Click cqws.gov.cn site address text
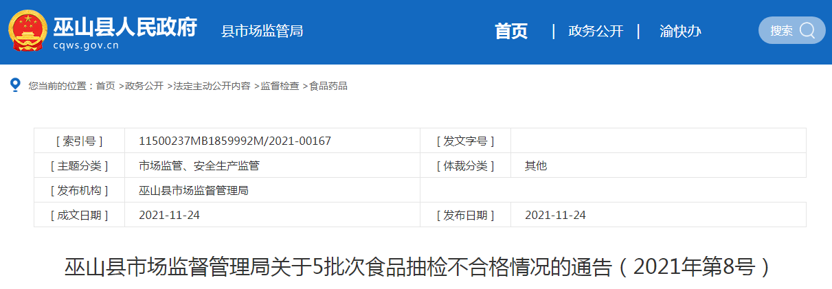832x289 pixels. pos(87,46)
